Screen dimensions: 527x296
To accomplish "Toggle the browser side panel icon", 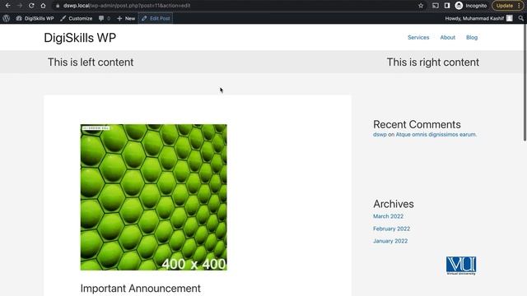I will pos(447,6).
